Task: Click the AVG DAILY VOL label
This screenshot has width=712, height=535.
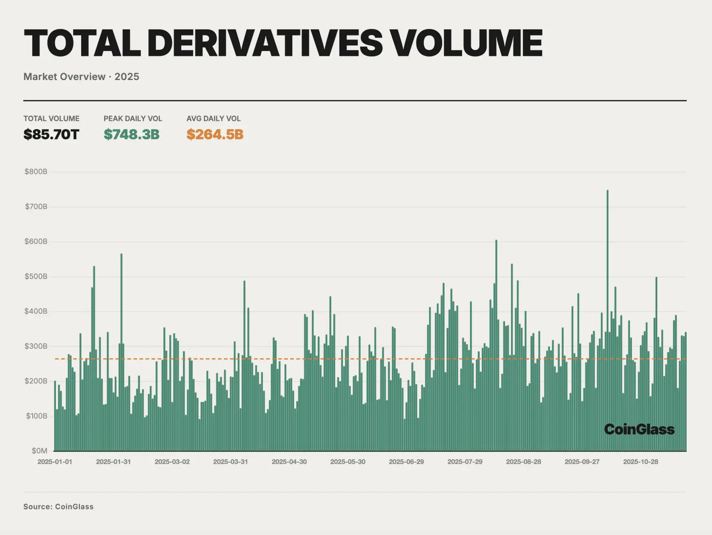Action: 214,119
